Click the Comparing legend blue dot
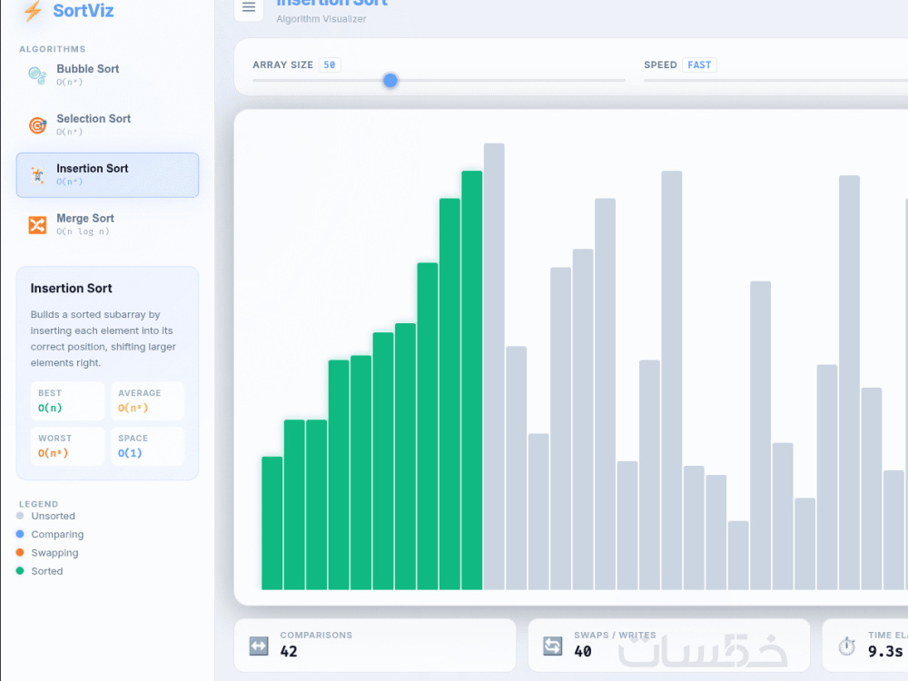Screen dimensions: 908x681 tap(20, 534)
